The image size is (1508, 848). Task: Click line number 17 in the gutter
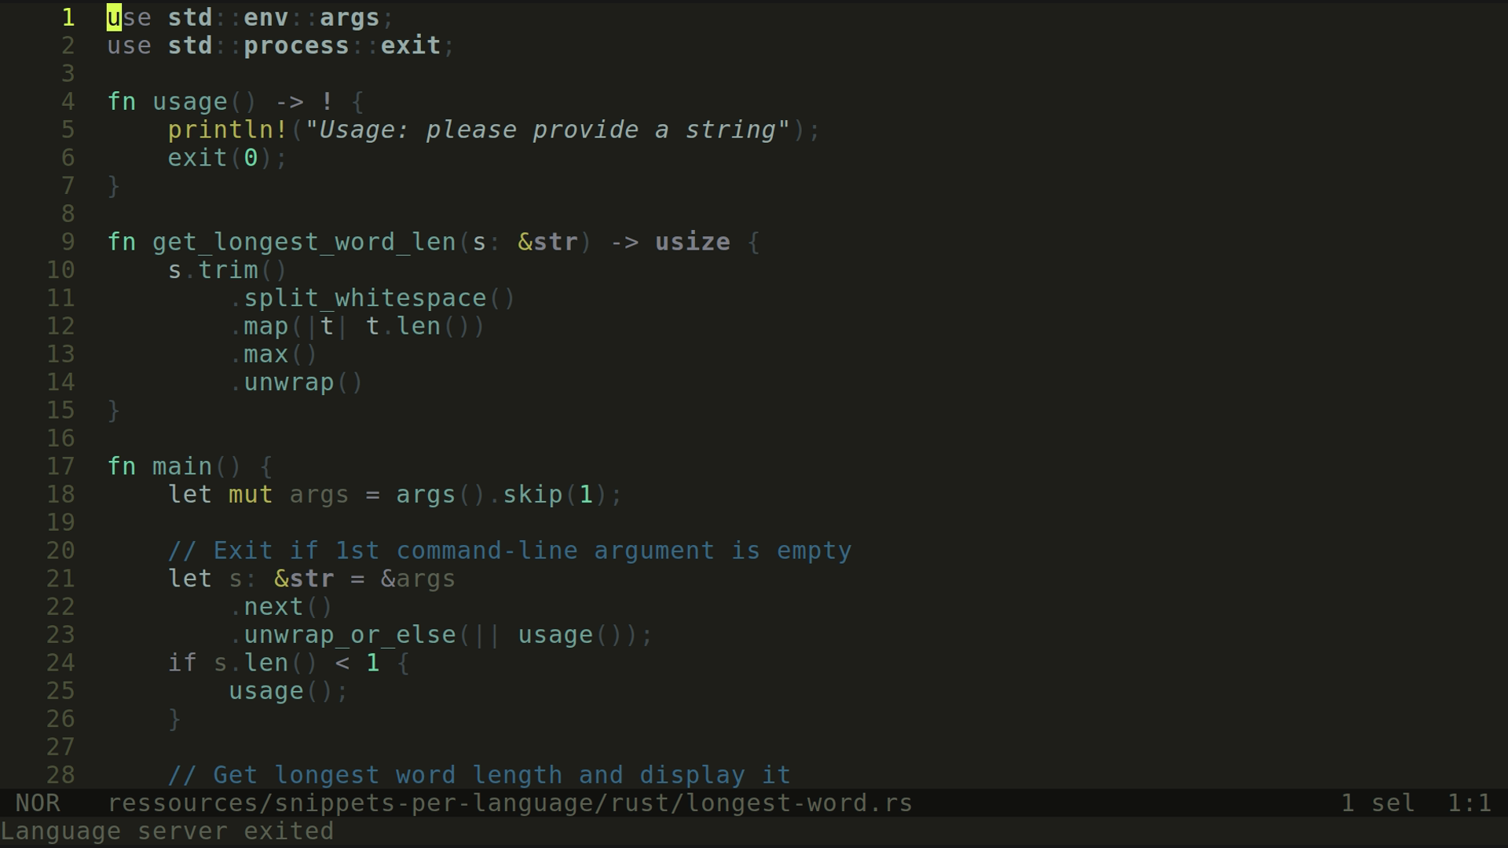click(60, 466)
